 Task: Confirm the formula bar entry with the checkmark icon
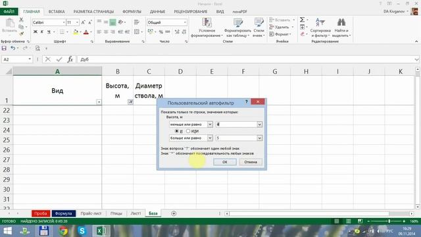tap(59, 59)
